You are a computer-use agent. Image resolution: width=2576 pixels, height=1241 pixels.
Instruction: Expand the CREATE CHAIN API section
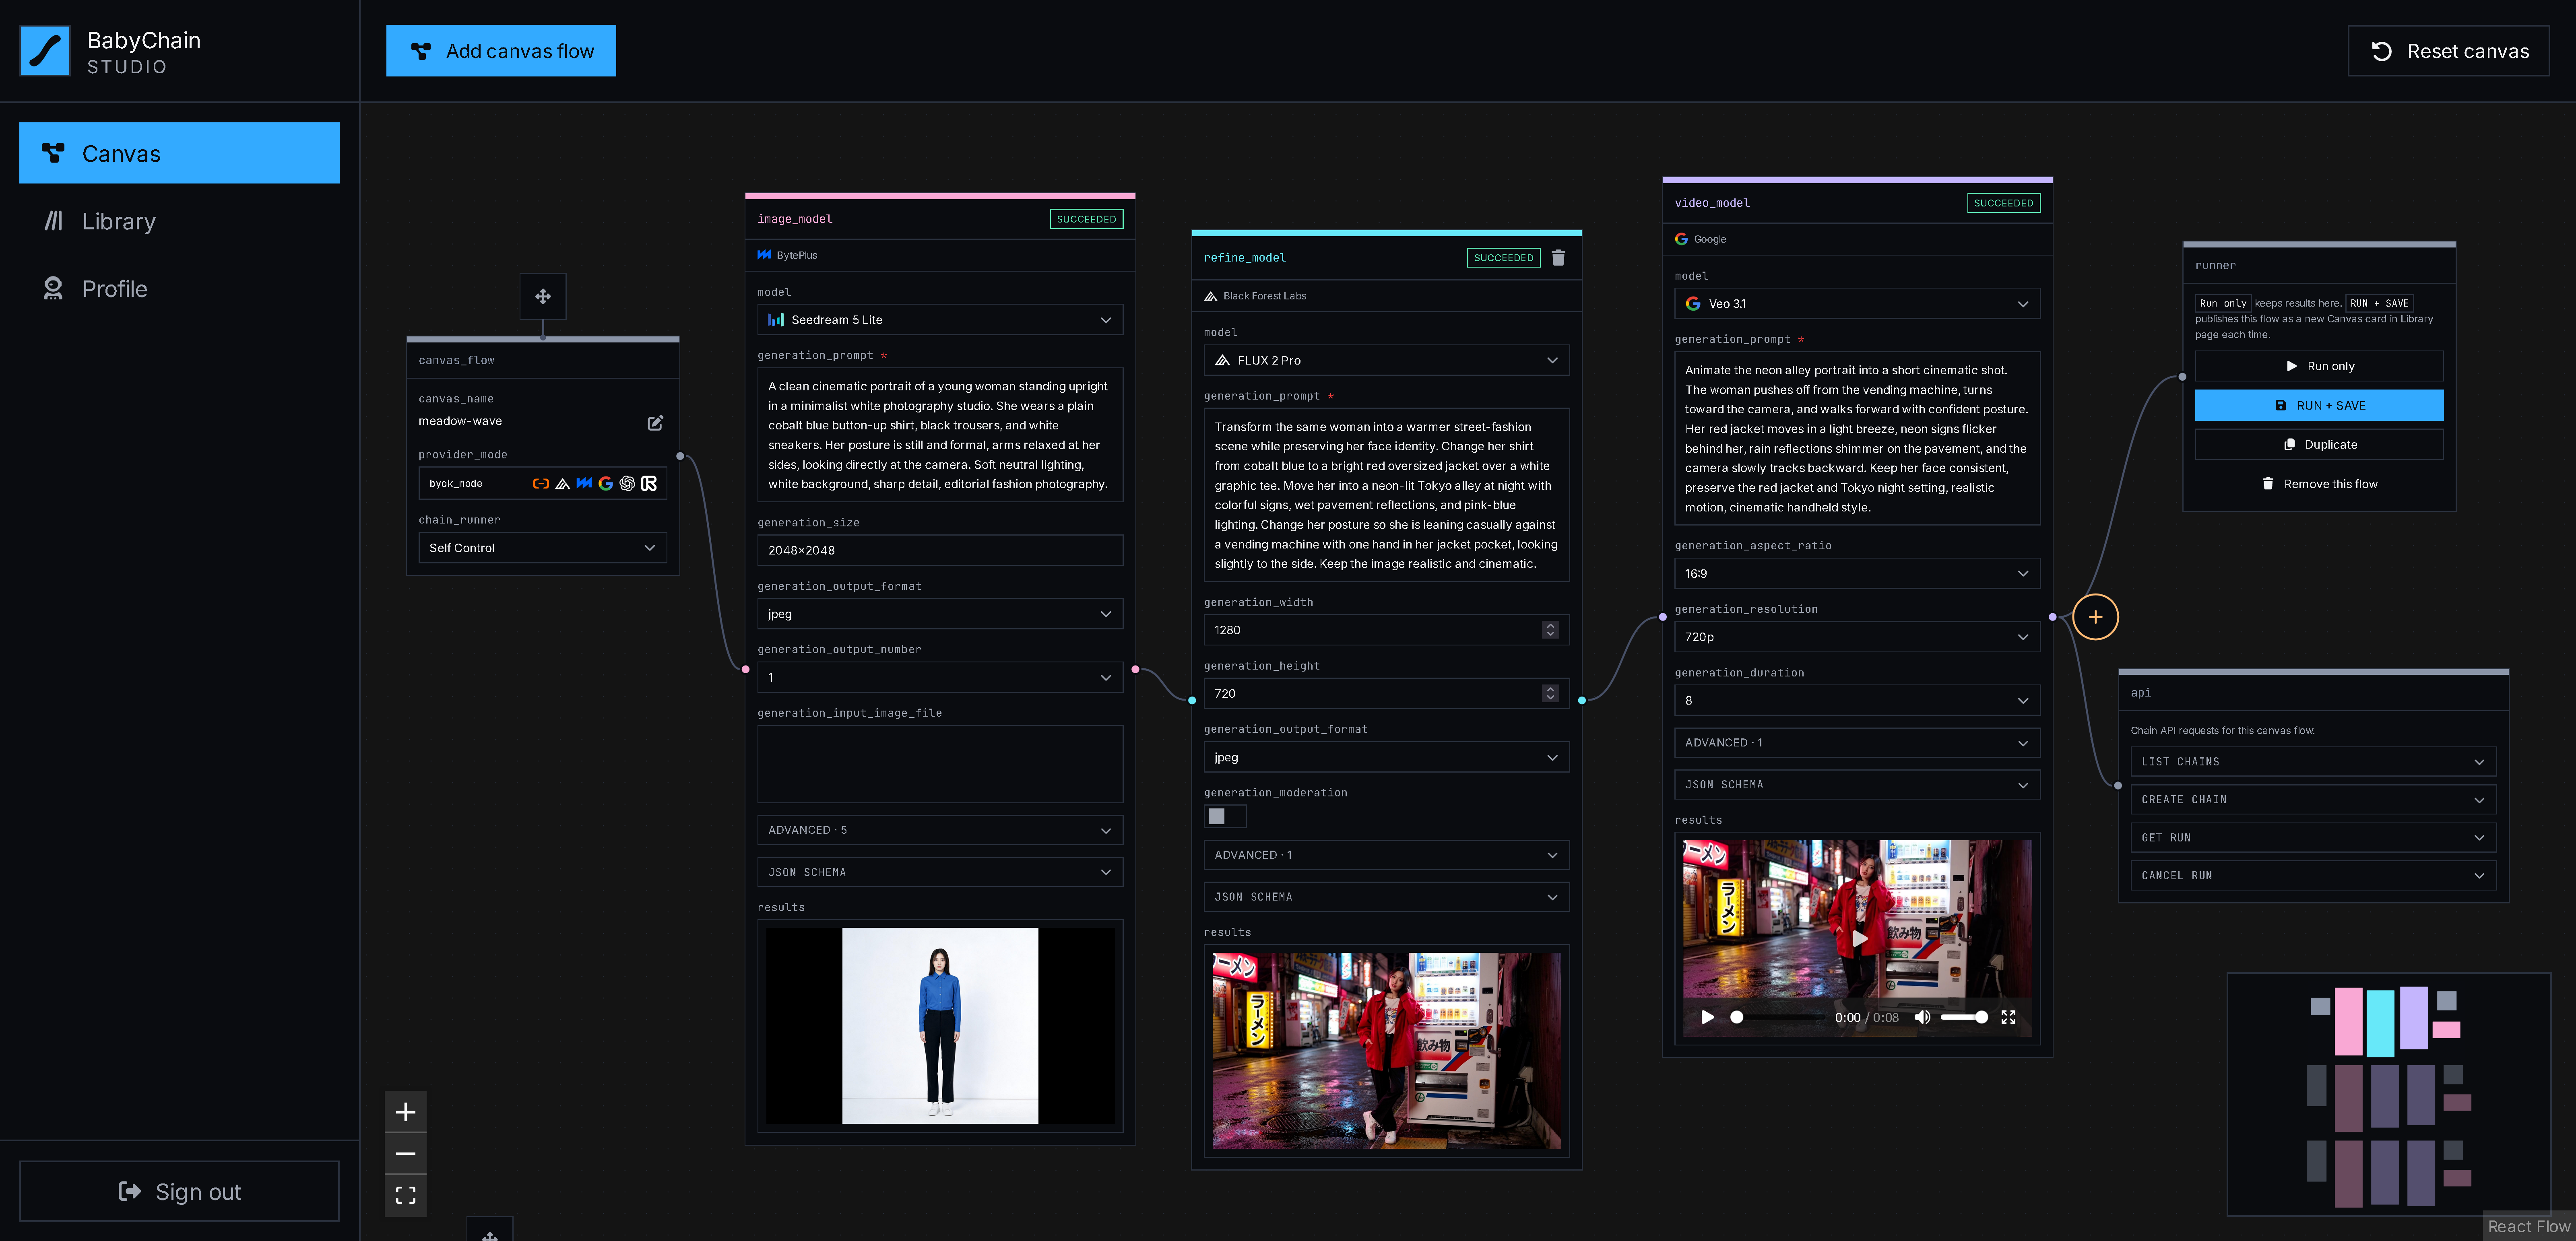(x=2313, y=800)
